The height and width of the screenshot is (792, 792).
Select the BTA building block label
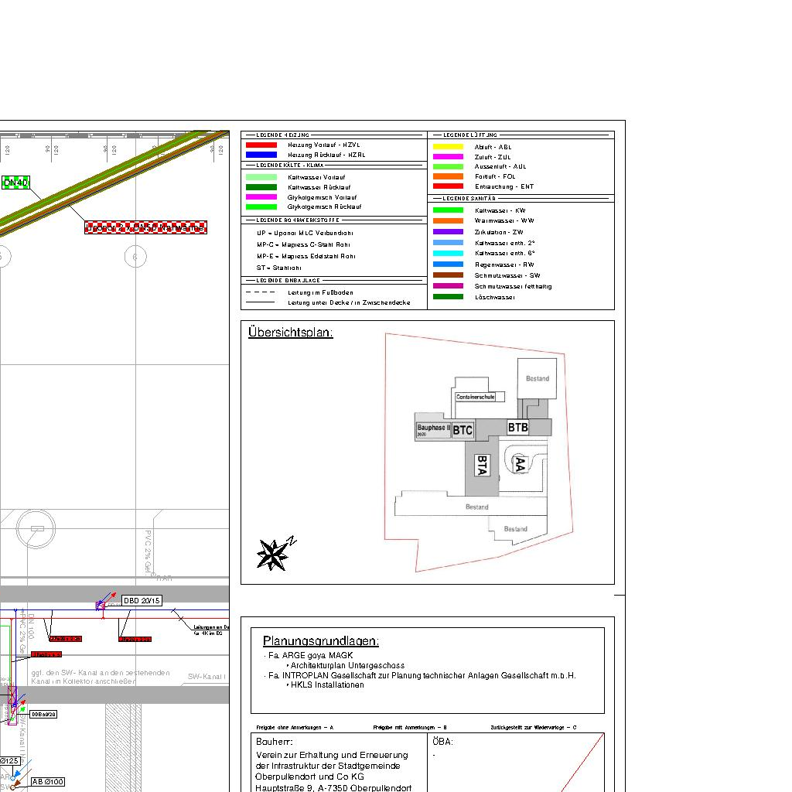click(x=482, y=465)
